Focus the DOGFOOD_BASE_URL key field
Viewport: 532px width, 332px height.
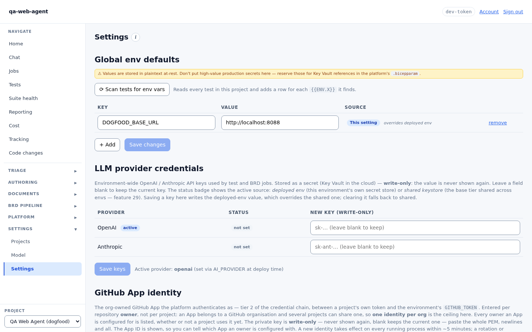(x=156, y=123)
